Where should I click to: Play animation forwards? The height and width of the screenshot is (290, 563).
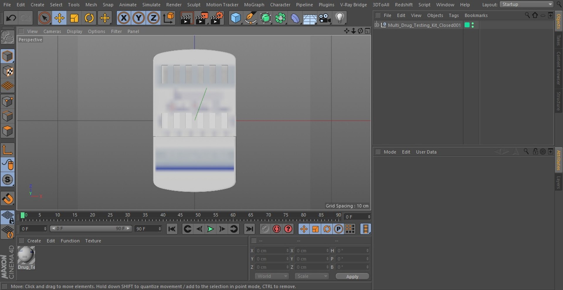pos(210,229)
